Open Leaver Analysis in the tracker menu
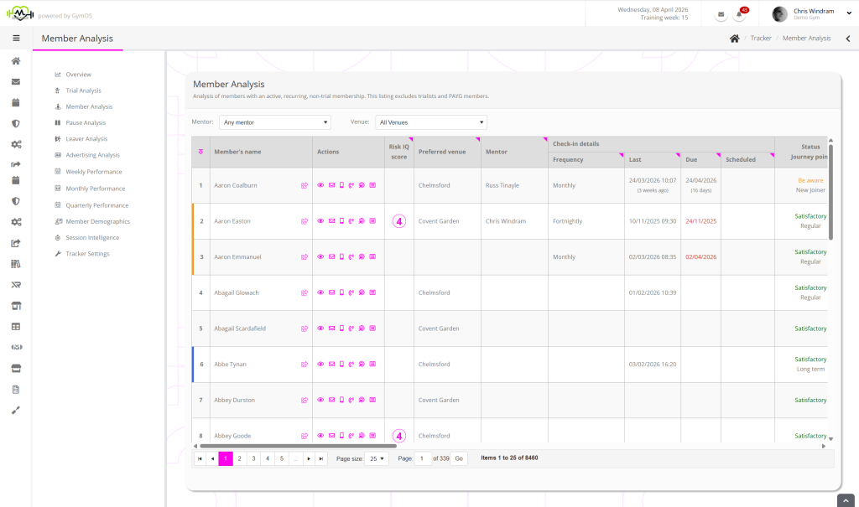This screenshot has height=507, width=859. coord(86,139)
